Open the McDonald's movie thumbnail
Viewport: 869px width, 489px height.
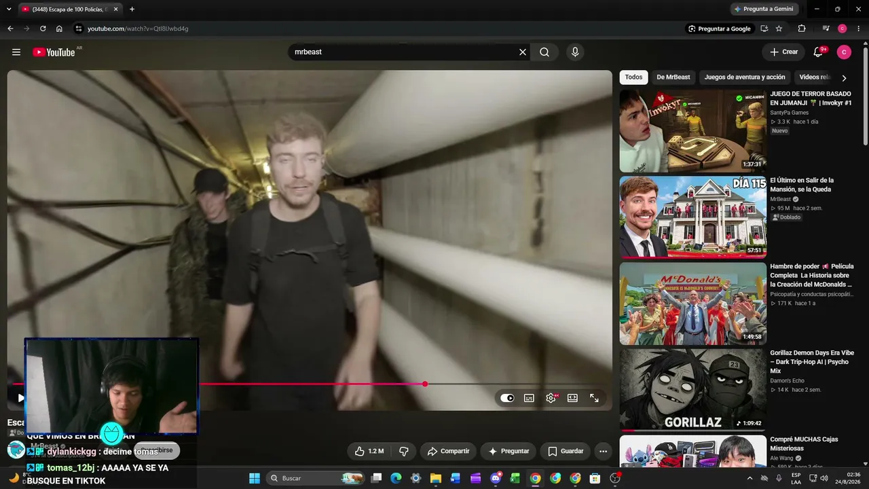(x=692, y=304)
